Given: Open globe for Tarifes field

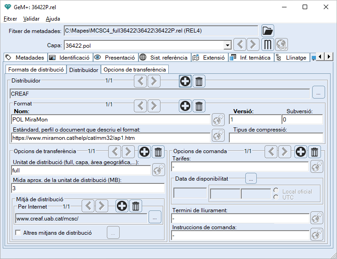Looking at the screenshot, I should [x=316, y=166].
